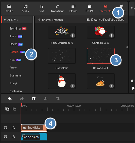Image resolution: width=135 pixels, height=143 pixels.
Task: Select the Merry Christmas 6 thumbnail
Action: [62, 32]
